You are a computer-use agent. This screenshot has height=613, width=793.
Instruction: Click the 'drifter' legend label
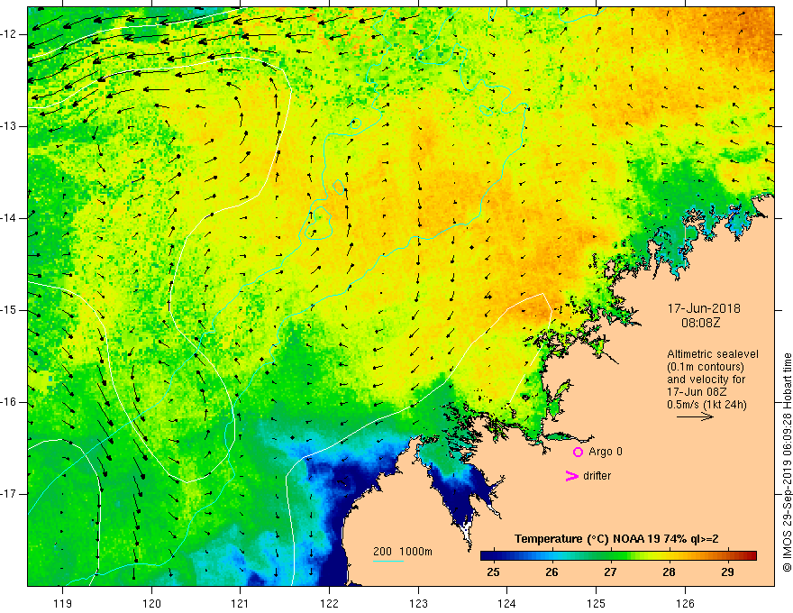pyautogui.click(x=597, y=476)
